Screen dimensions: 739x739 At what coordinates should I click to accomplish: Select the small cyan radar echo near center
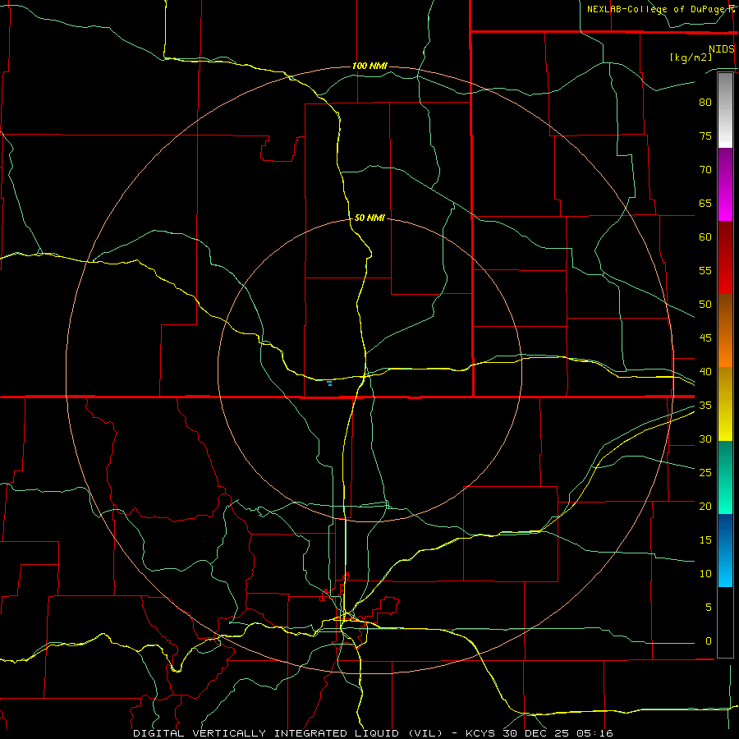coord(329,383)
